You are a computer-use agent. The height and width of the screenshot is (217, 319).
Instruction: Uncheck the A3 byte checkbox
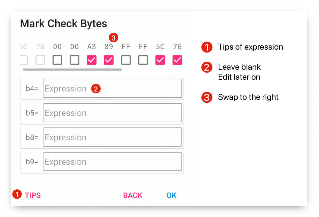[92, 60]
